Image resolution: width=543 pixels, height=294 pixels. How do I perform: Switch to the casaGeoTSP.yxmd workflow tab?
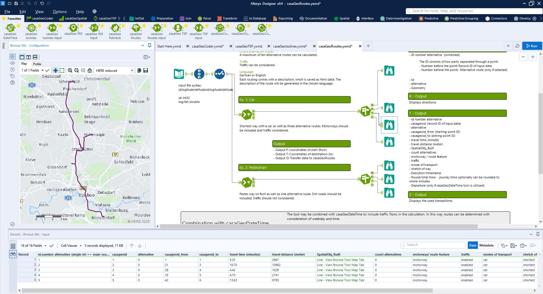[249, 46]
